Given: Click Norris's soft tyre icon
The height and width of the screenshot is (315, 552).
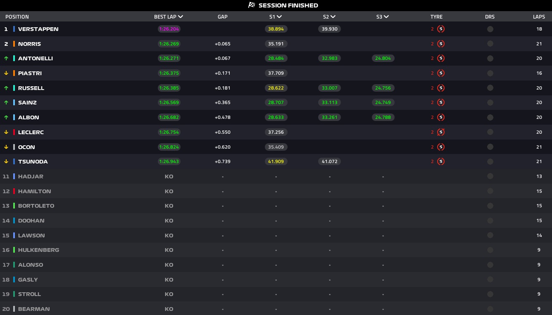Looking at the screenshot, I should point(441,44).
